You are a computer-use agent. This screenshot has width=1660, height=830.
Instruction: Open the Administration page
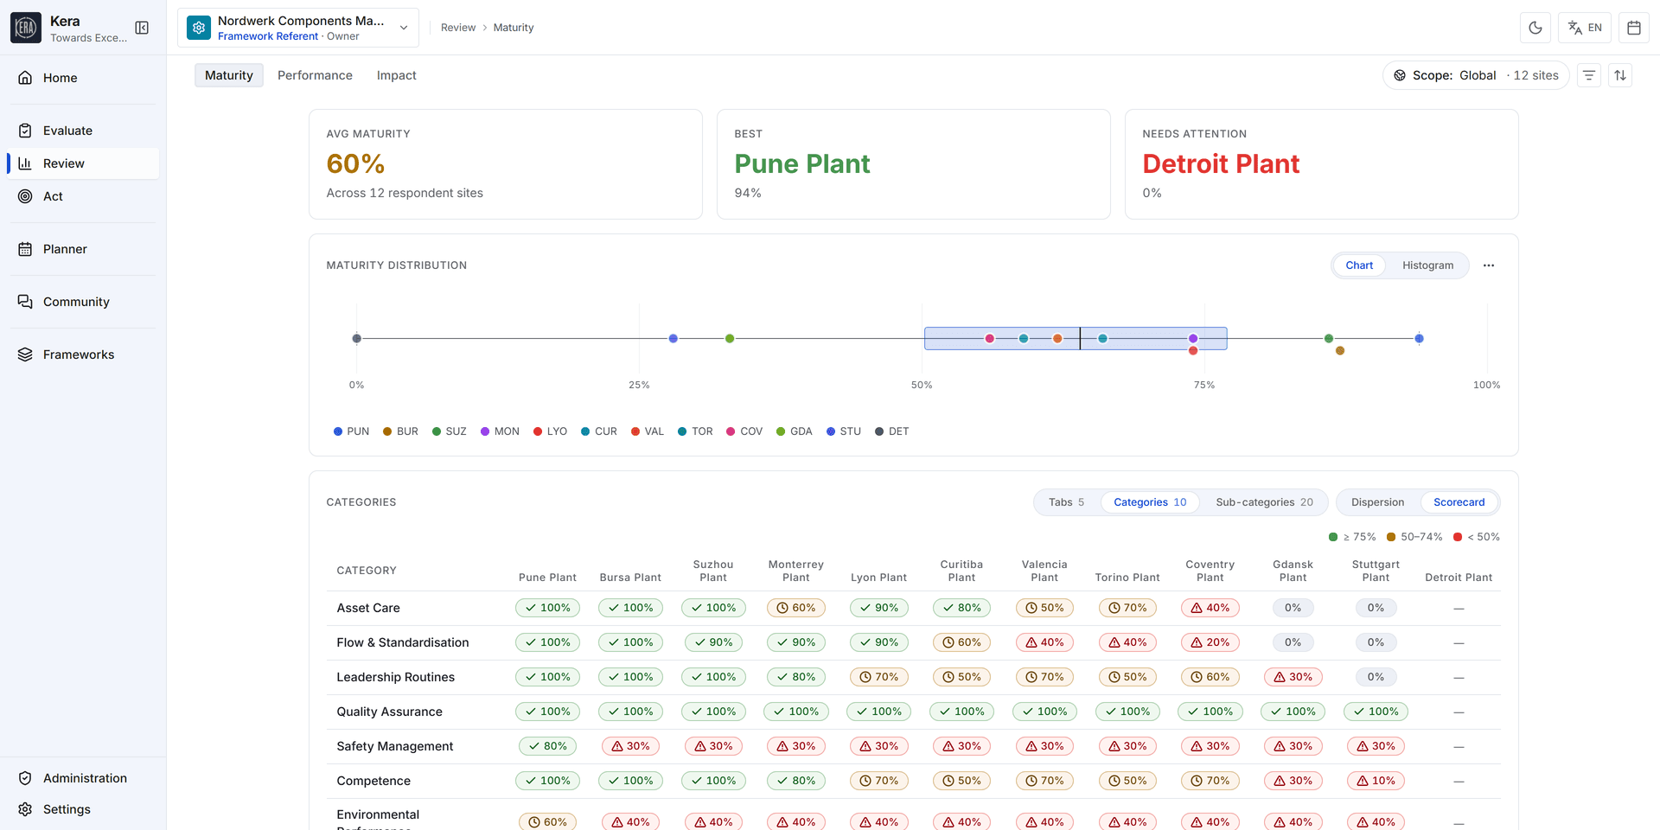click(84, 778)
